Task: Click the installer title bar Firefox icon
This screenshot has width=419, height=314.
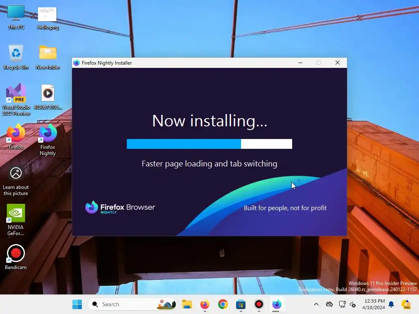Action: [x=77, y=63]
